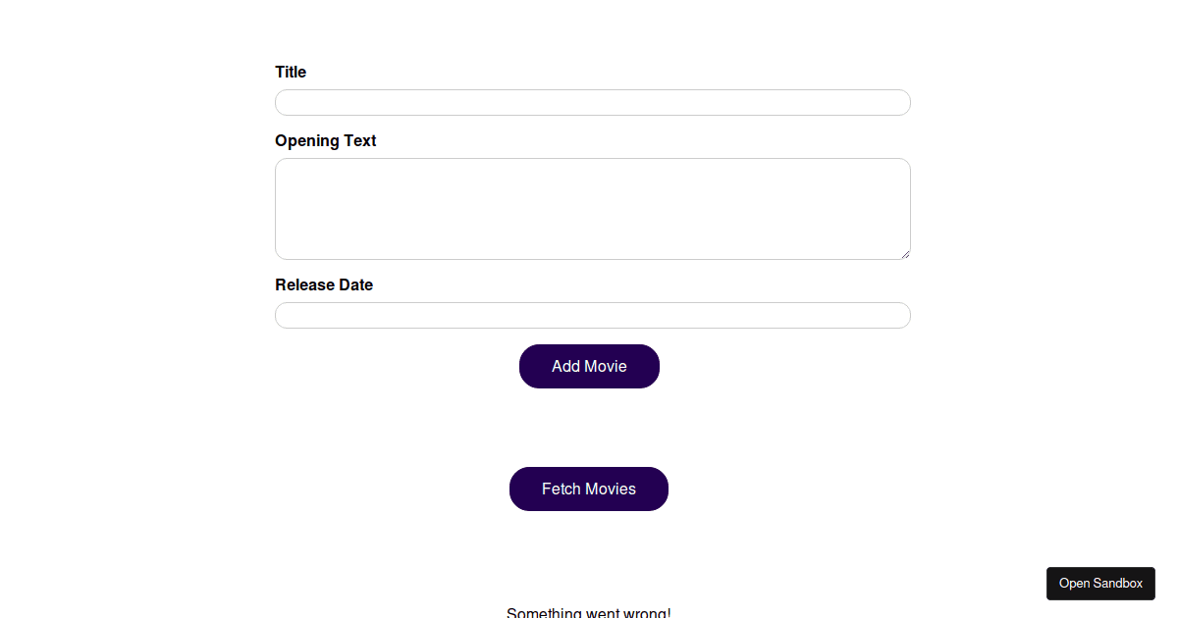Click the black Open Sandbox badge

[1100, 584]
